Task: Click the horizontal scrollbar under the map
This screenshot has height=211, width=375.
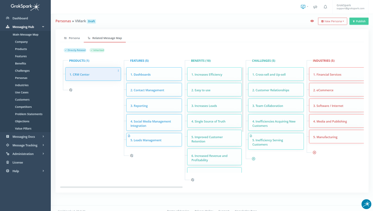Action: tap(121, 187)
